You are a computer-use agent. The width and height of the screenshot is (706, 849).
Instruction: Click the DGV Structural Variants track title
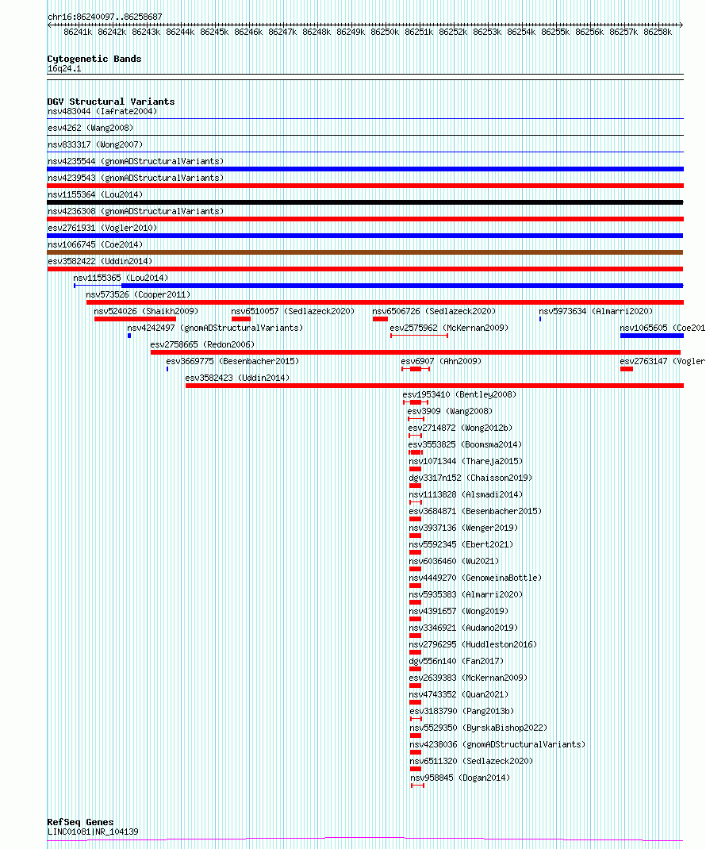[111, 102]
